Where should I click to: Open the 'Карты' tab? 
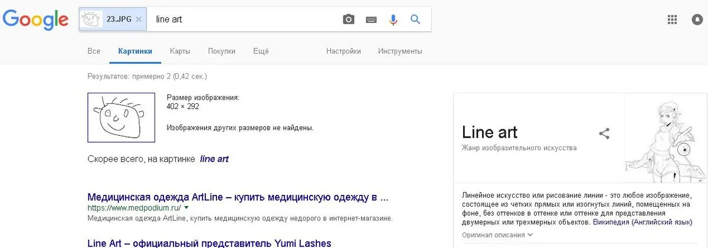pos(180,51)
